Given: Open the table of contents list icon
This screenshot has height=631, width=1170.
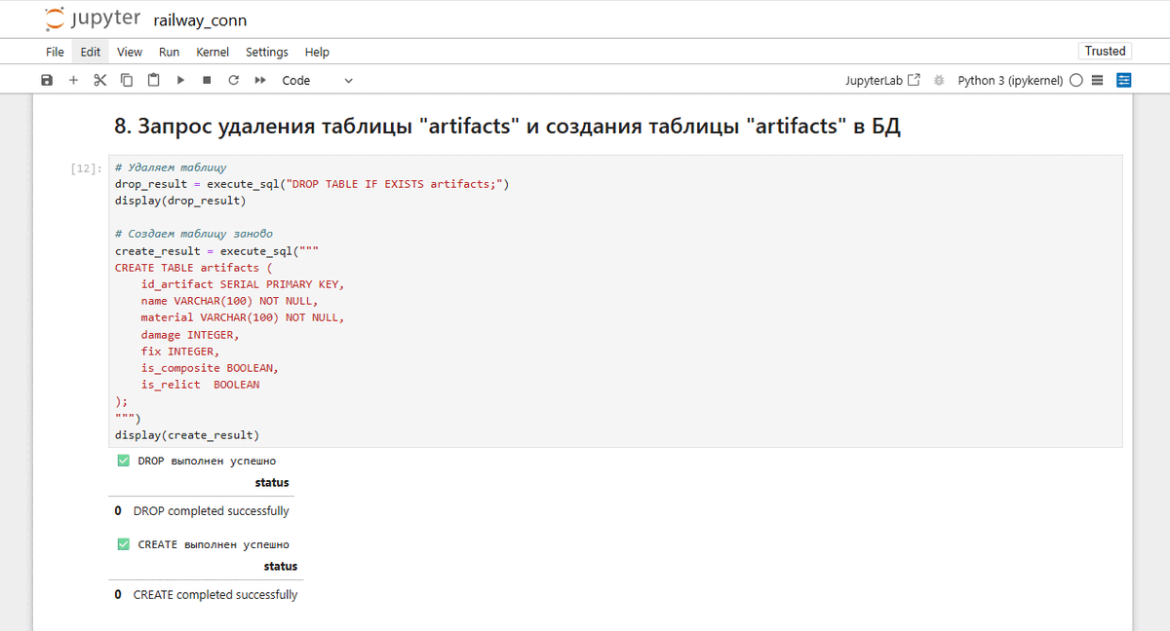Looking at the screenshot, I should (1097, 81).
